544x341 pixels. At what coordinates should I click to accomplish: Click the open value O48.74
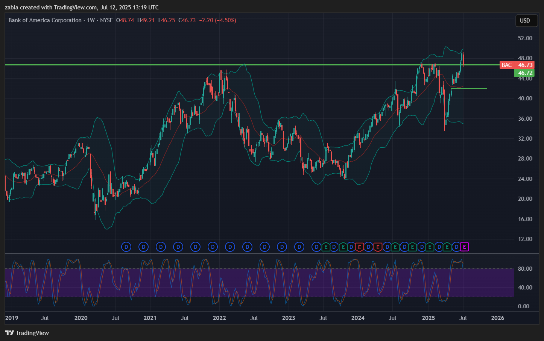point(125,20)
